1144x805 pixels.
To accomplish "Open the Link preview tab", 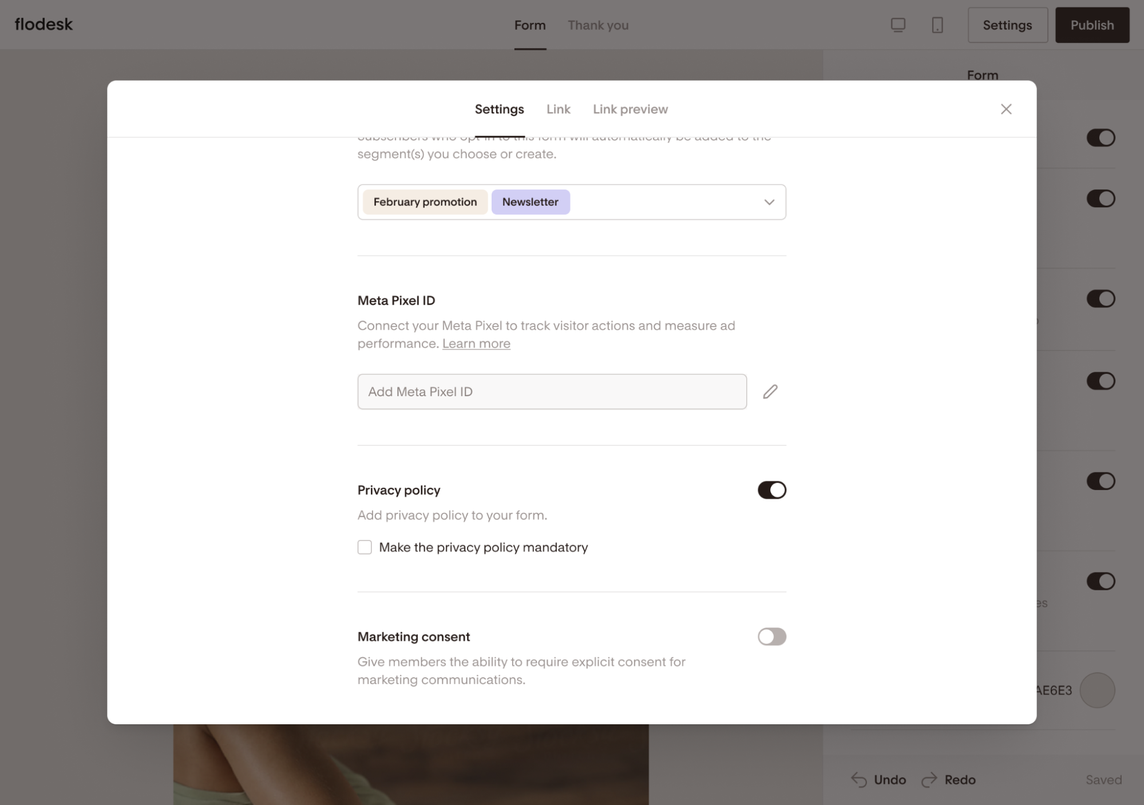I will tap(630, 109).
